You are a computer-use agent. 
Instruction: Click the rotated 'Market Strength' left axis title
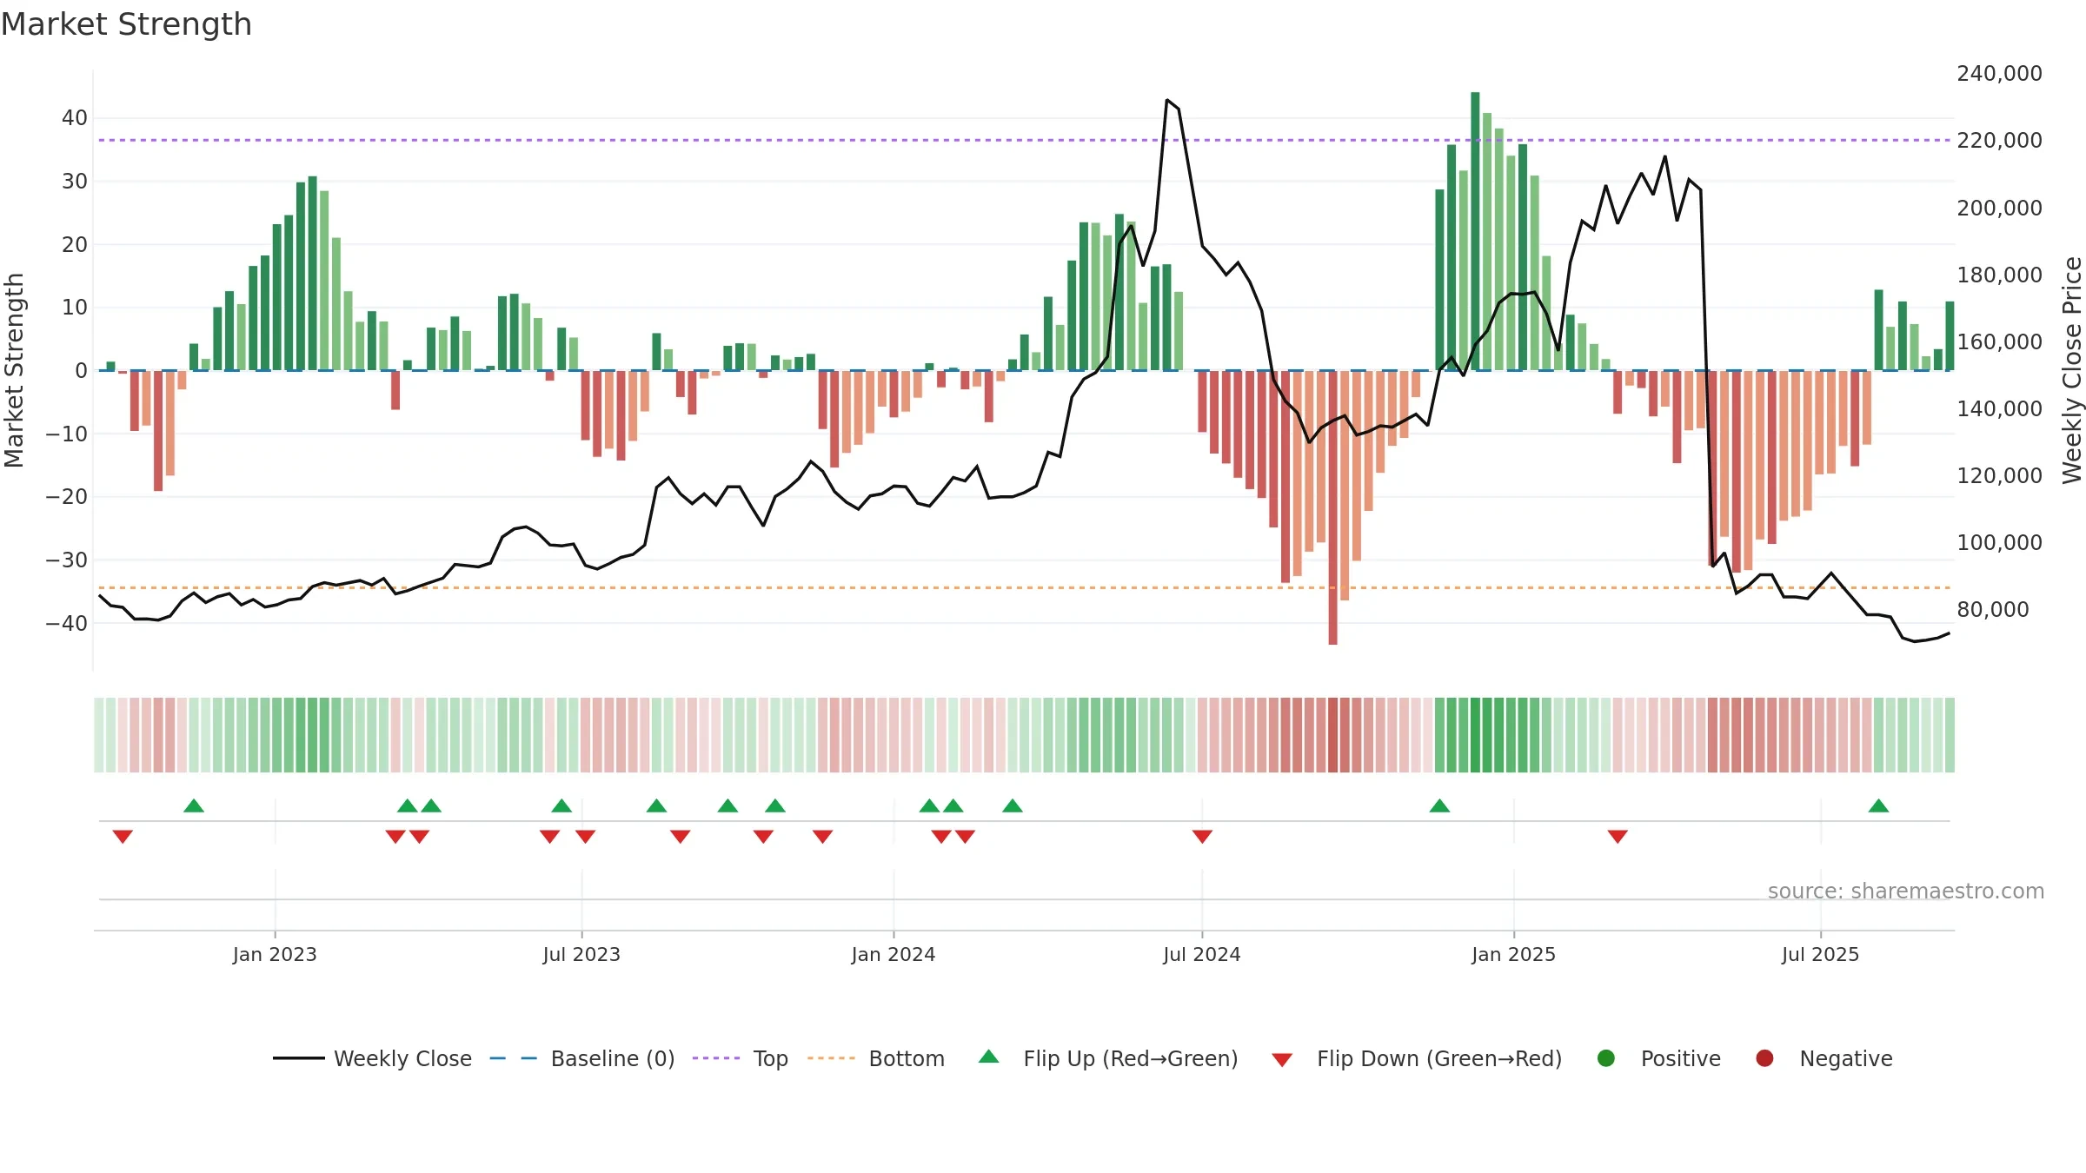(14, 370)
